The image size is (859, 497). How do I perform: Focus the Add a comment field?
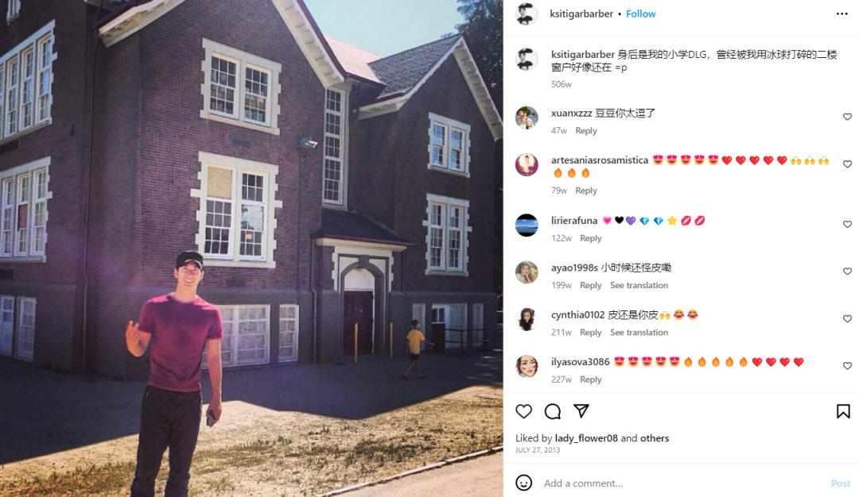coord(679,484)
